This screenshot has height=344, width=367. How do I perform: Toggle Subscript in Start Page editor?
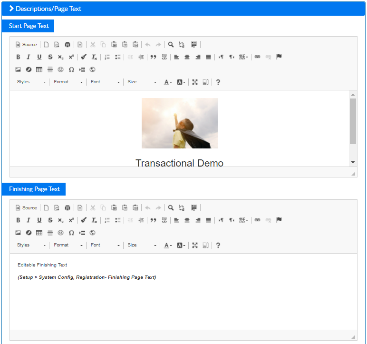click(x=61, y=57)
